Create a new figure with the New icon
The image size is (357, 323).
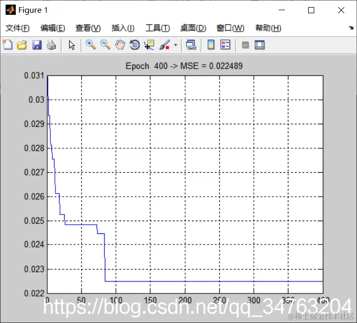8,45
